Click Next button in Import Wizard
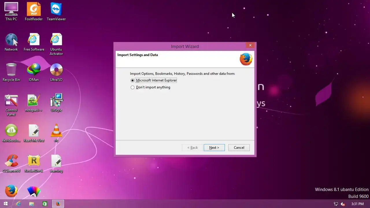Screen dimensions: 370x208 pyautogui.click(x=214, y=147)
